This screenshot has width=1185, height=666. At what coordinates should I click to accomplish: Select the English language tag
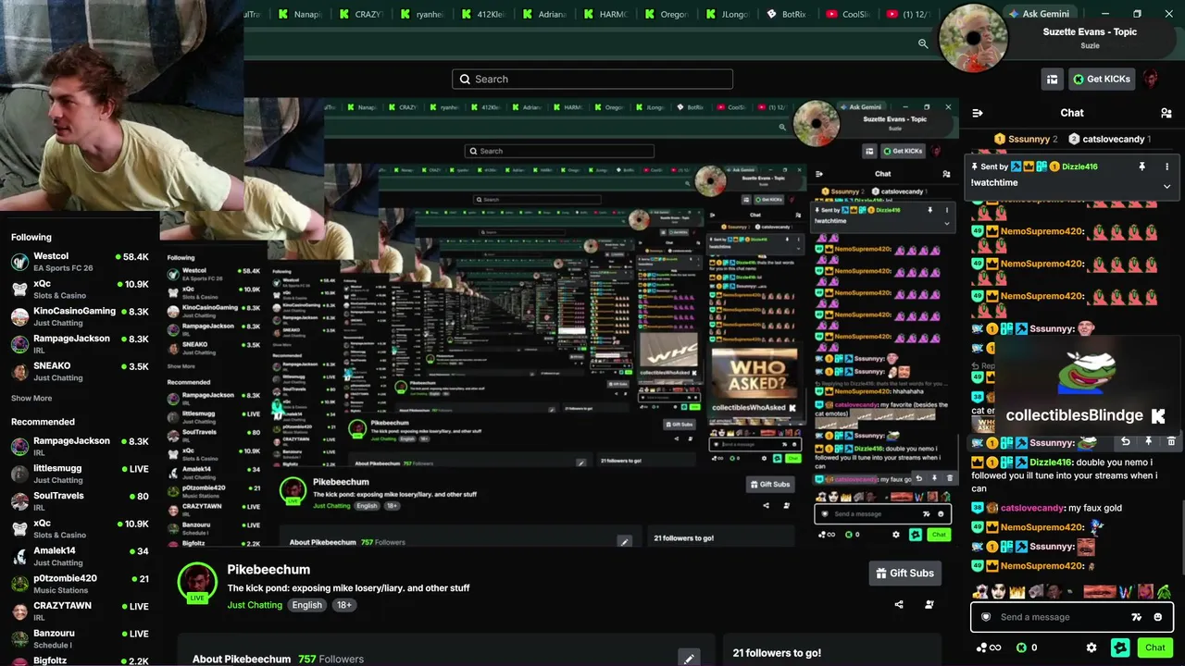pos(307,605)
